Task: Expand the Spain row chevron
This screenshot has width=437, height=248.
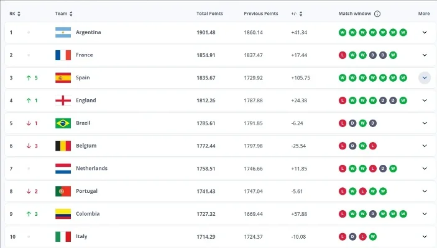Action: pyautogui.click(x=425, y=78)
